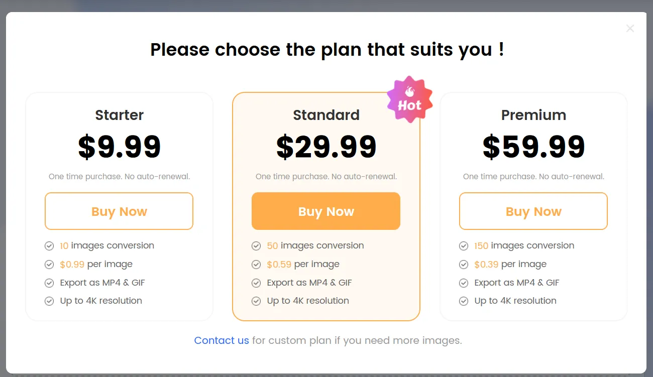Click the checkmark beside Starter Up to 4K resolution
This screenshot has height=377, width=653.
[x=49, y=301]
